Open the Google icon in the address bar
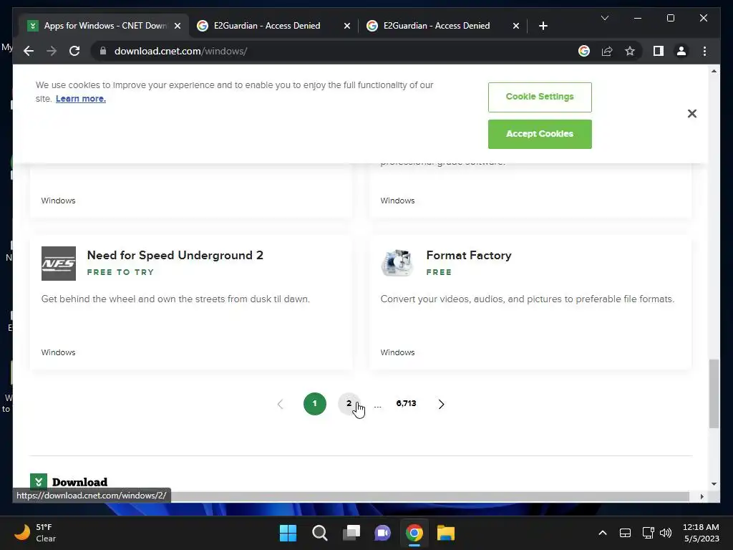 (584, 51)
